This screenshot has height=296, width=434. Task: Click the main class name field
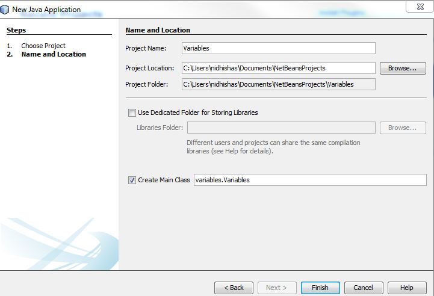coord(309,180)
